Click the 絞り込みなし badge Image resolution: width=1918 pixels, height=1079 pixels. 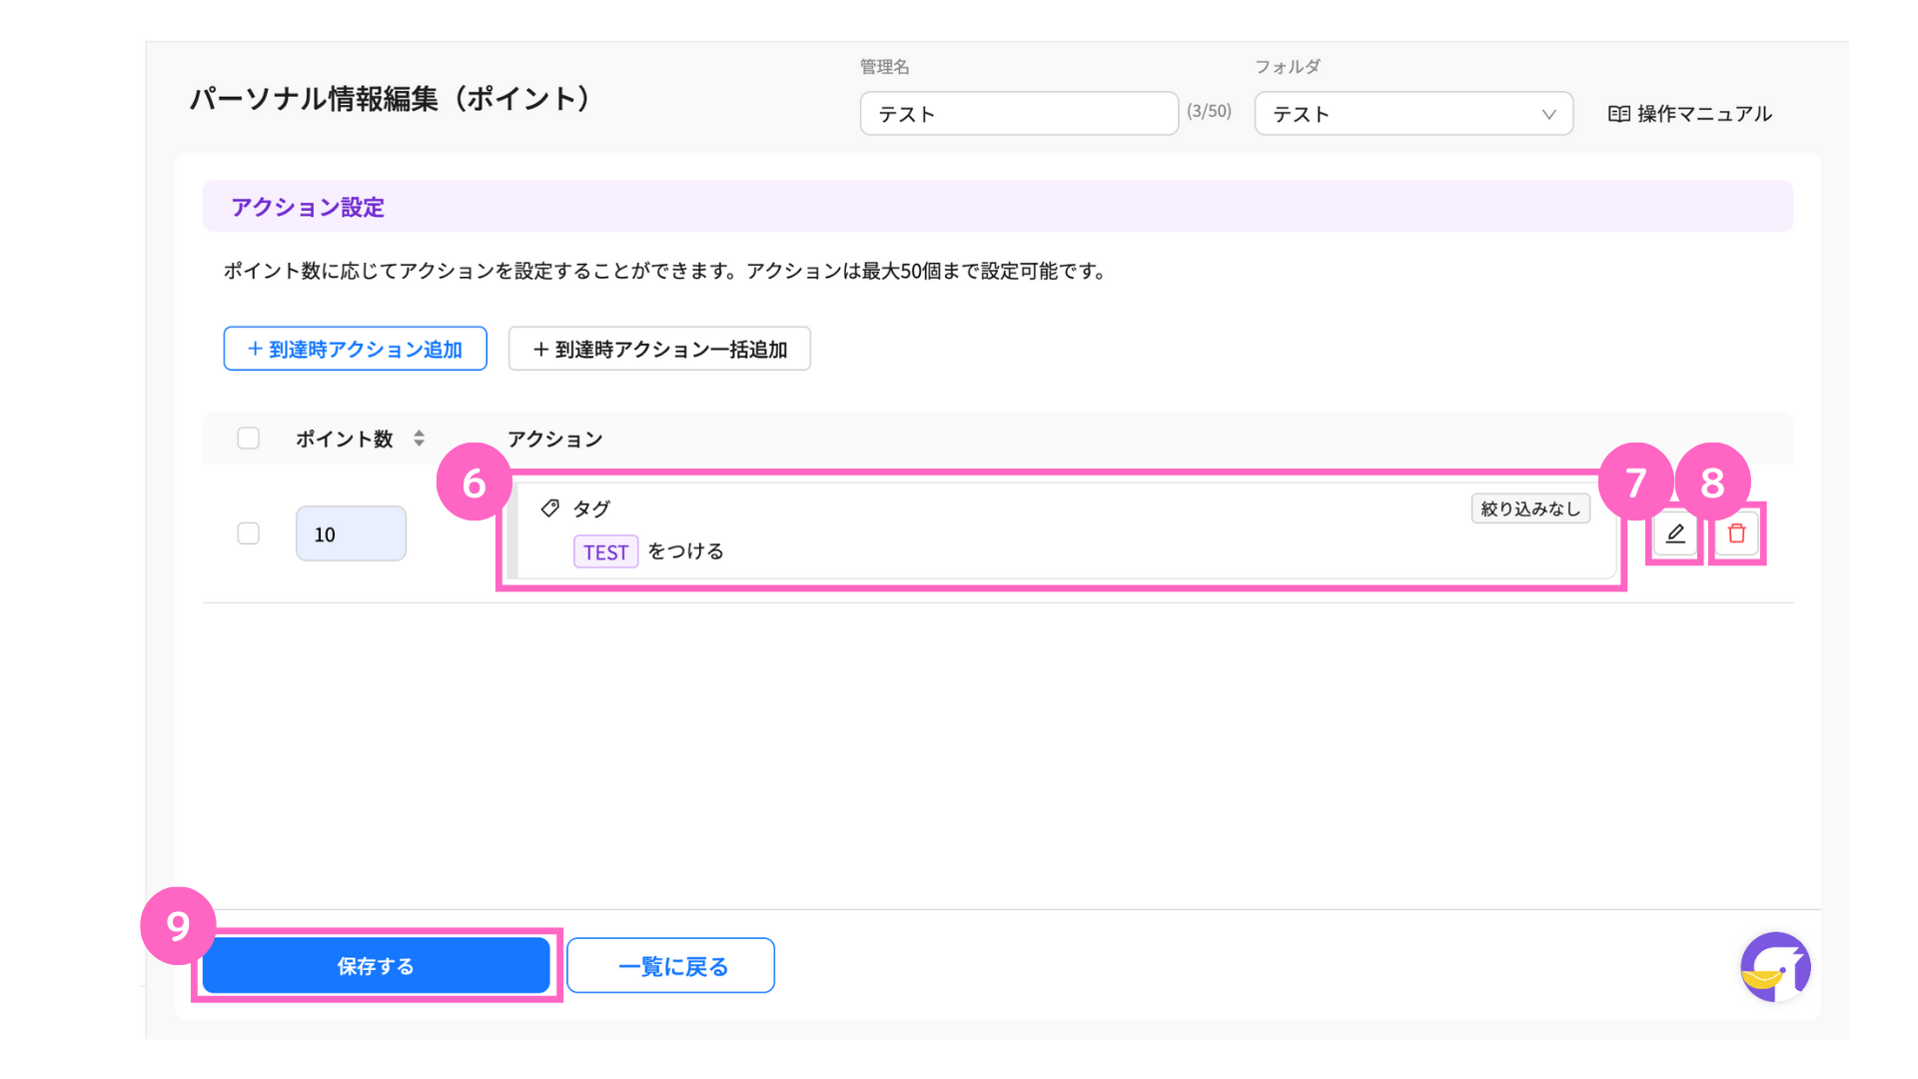click(1529, 509)
